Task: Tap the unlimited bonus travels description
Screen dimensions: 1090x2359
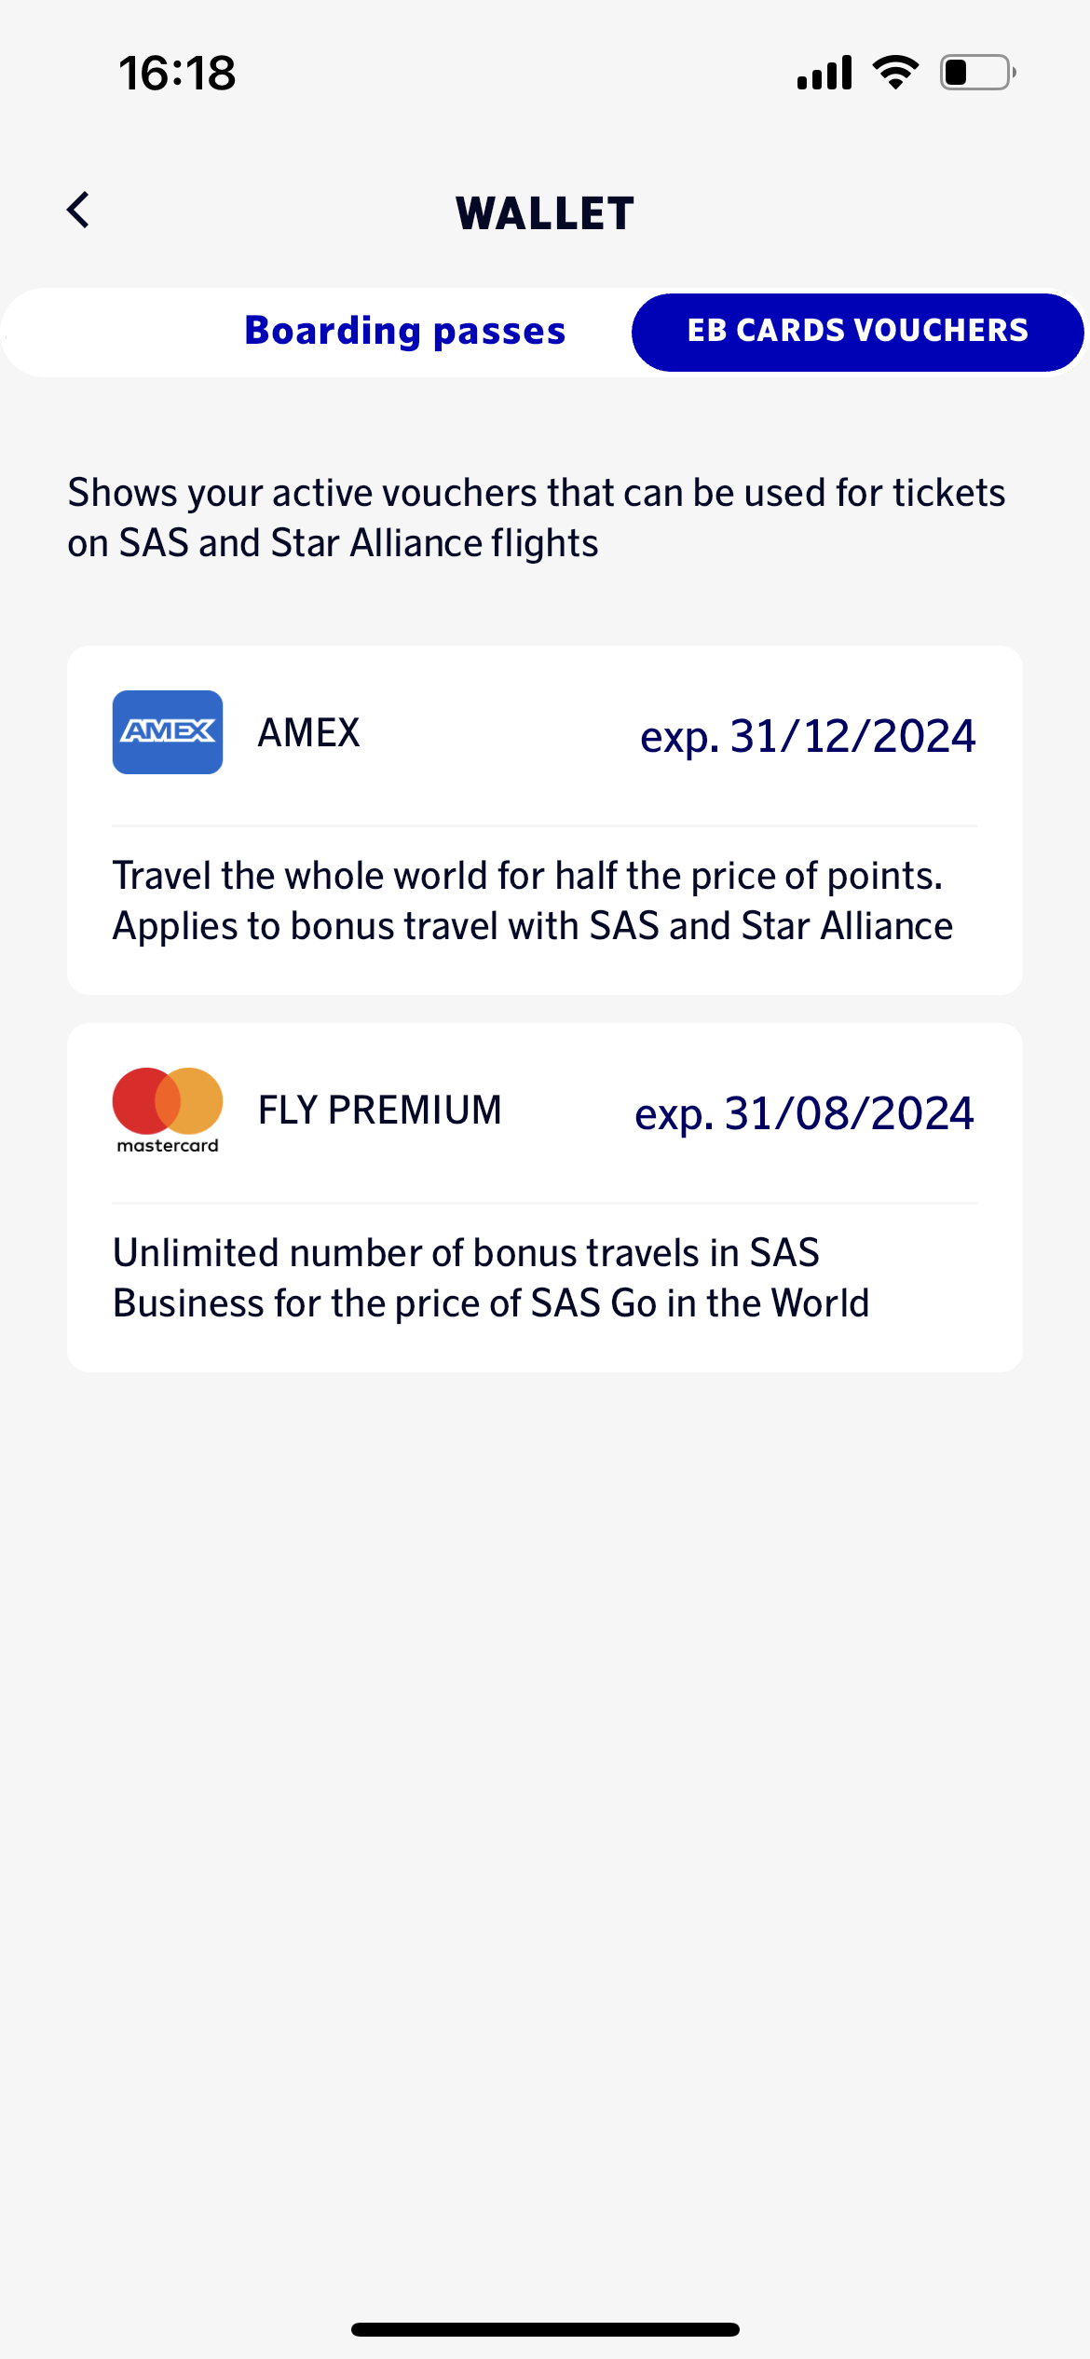Action: pyautogui.click(x=490, y=1278)
